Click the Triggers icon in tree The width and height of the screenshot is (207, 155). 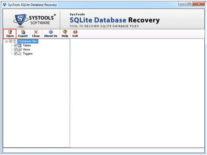tap(19, 54)
